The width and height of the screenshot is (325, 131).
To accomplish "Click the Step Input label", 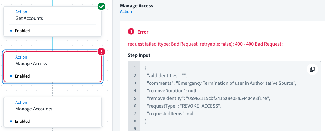I will tap(139, 55).
